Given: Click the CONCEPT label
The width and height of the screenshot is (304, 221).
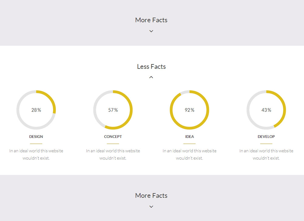Looking at the screenshot, I should (x=113, y=137).
